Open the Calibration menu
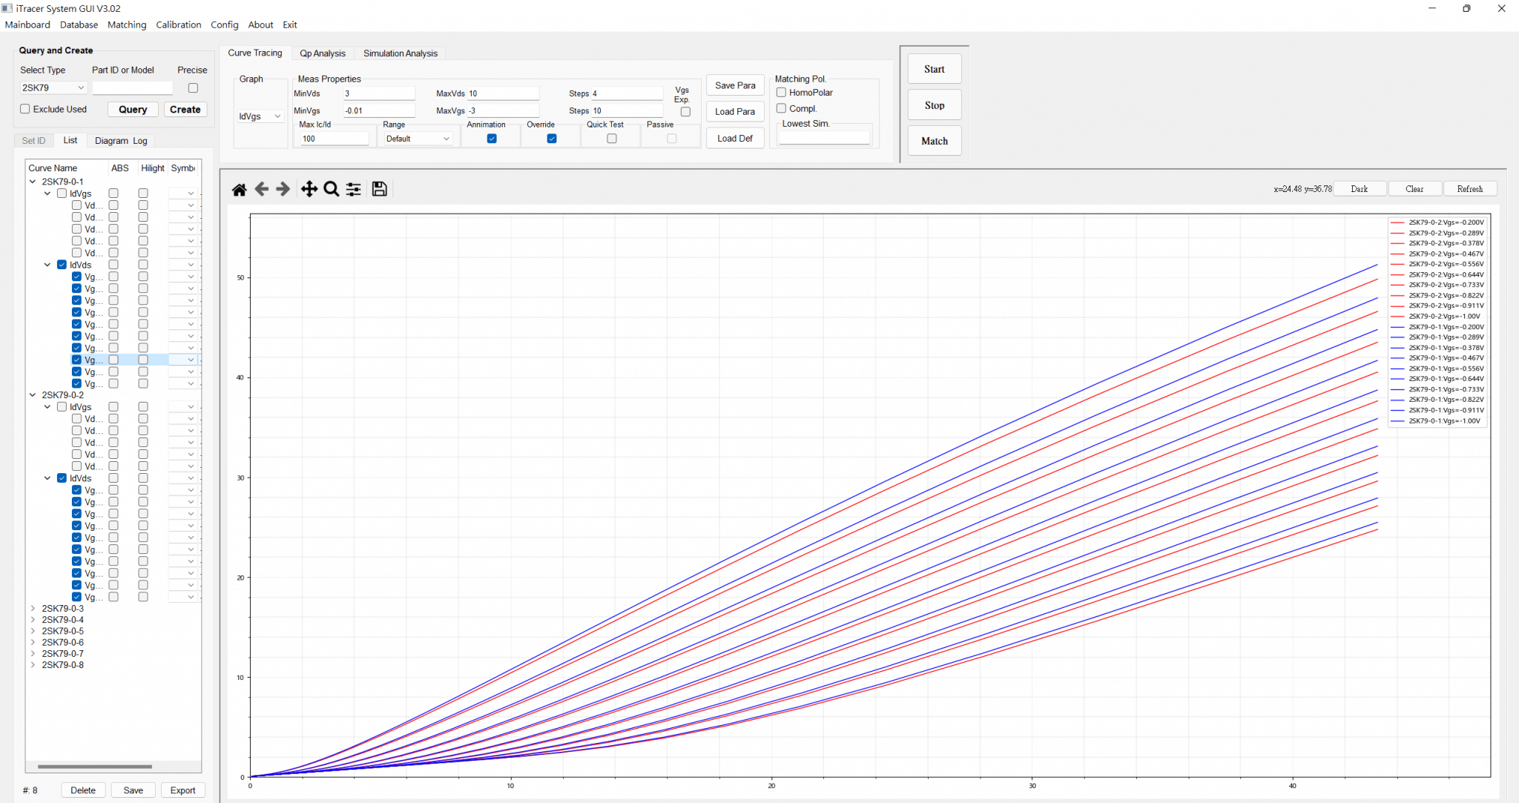 pyautogui.click(x=179, y=24)
